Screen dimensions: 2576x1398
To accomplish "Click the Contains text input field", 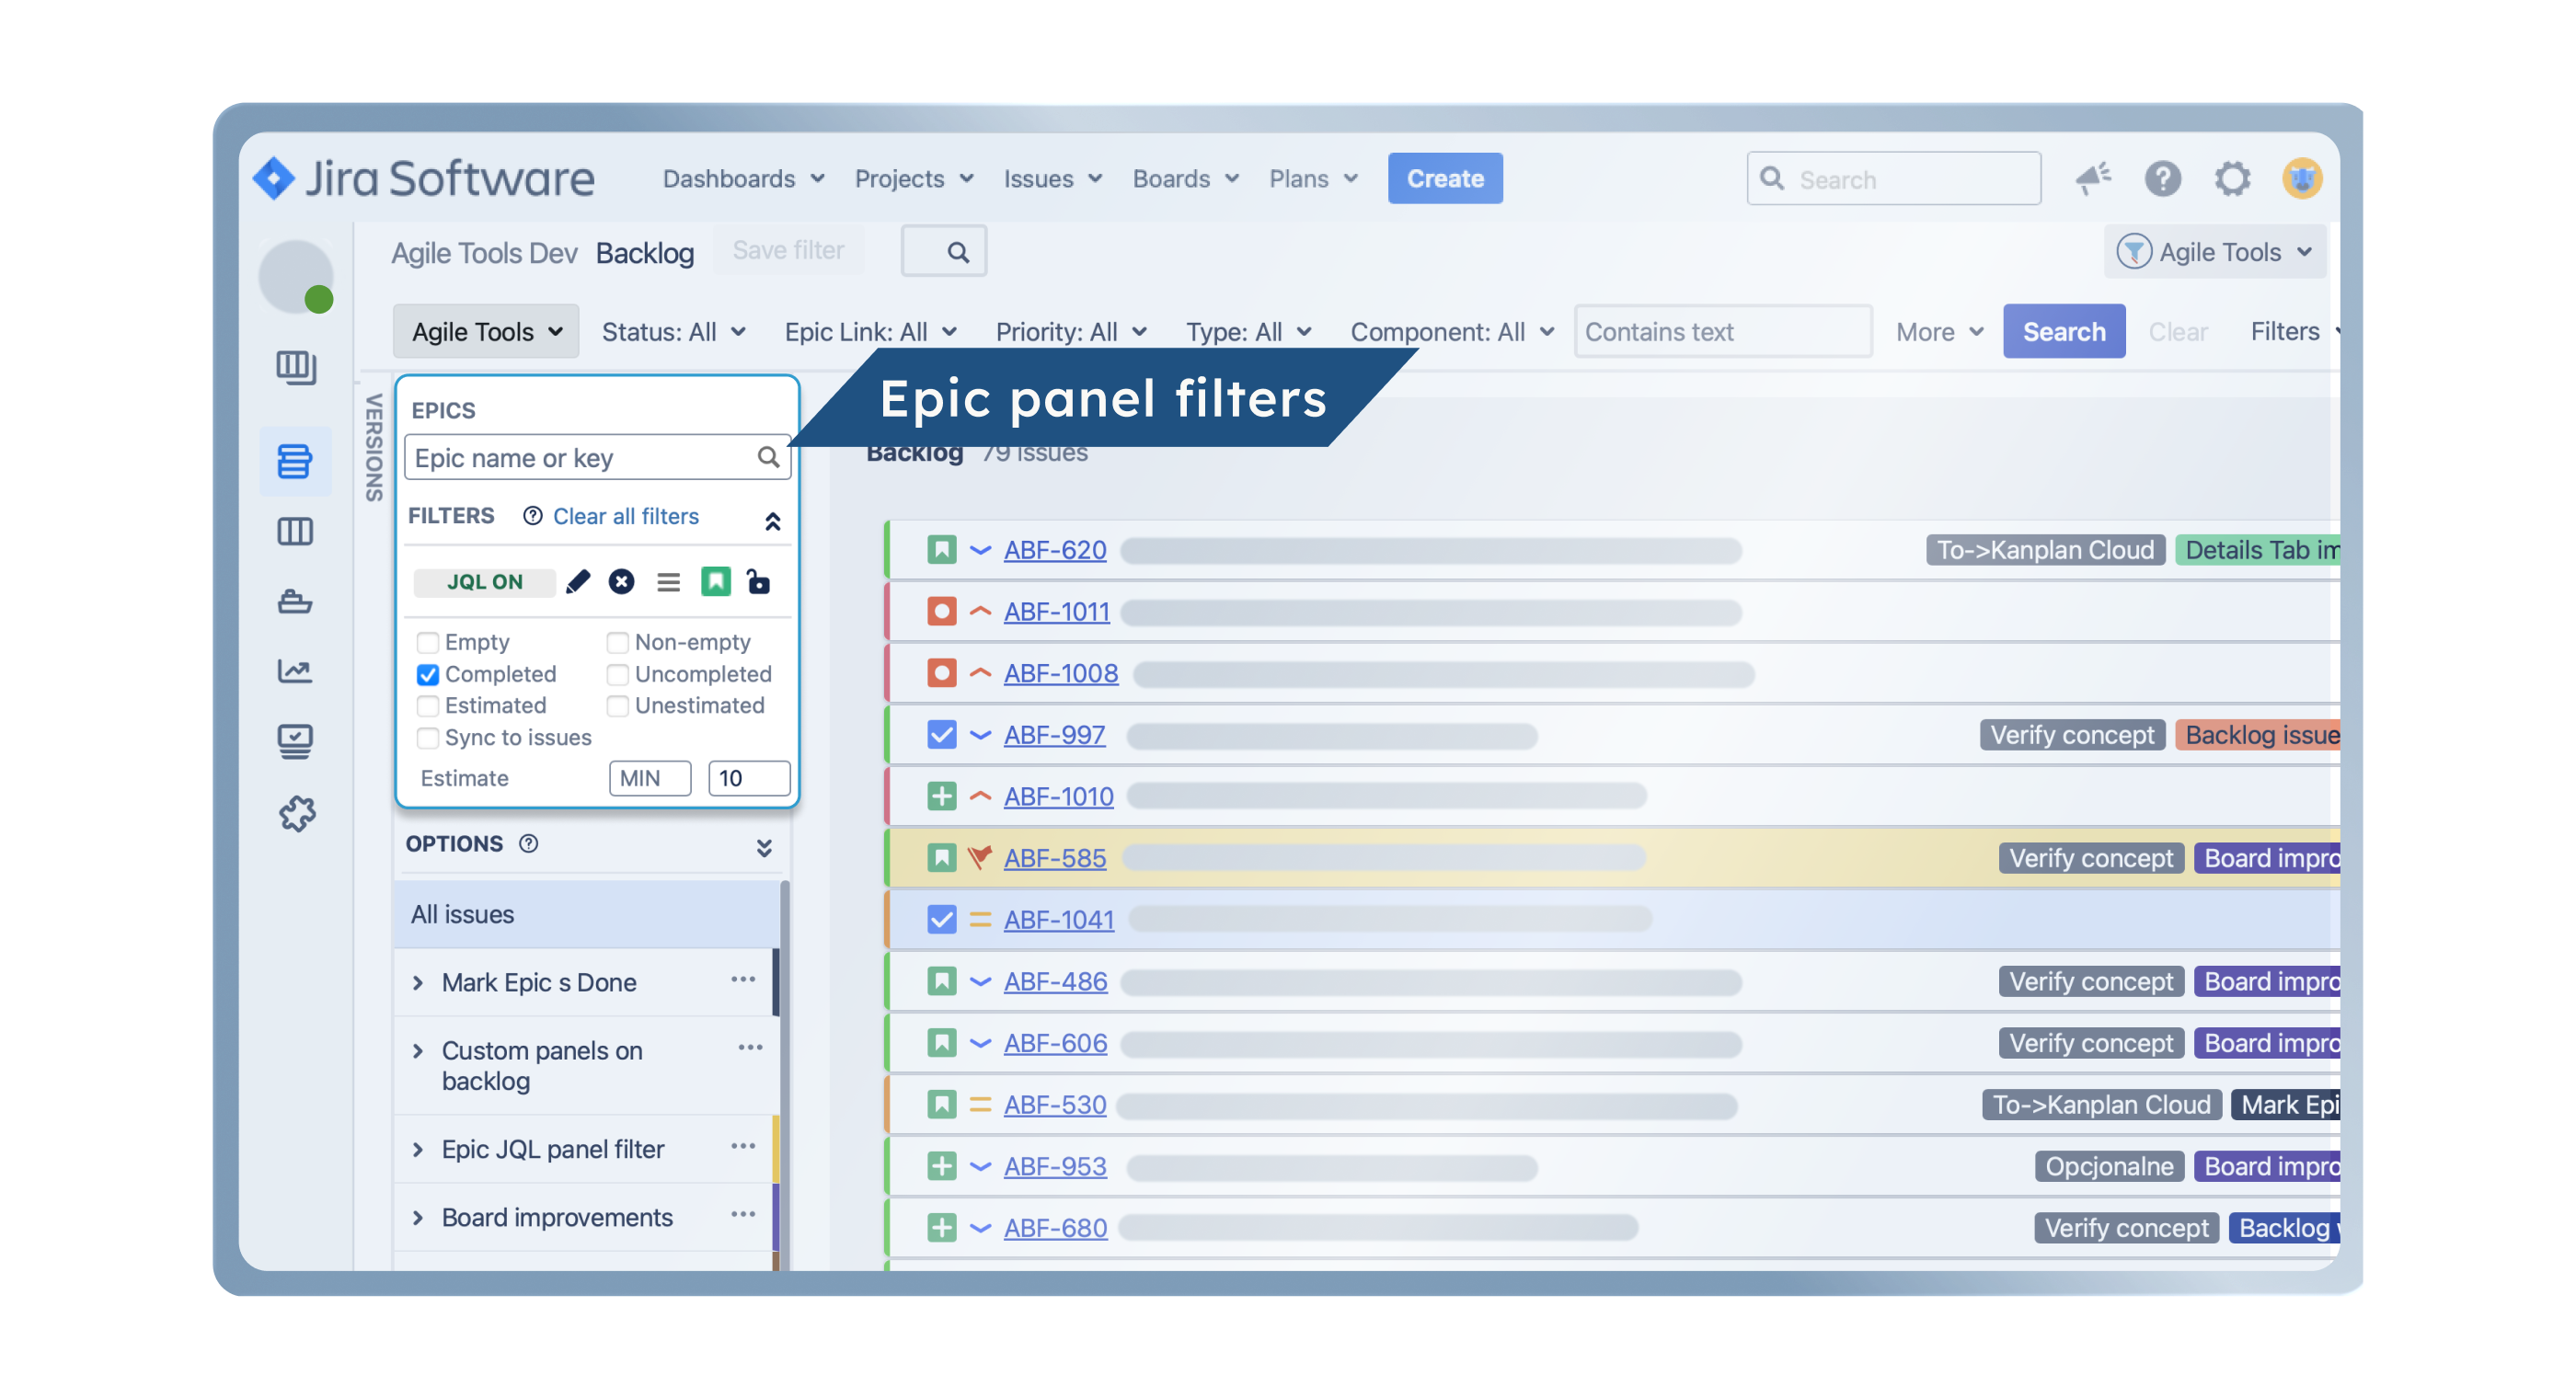I will click(x=1722, y=331).
